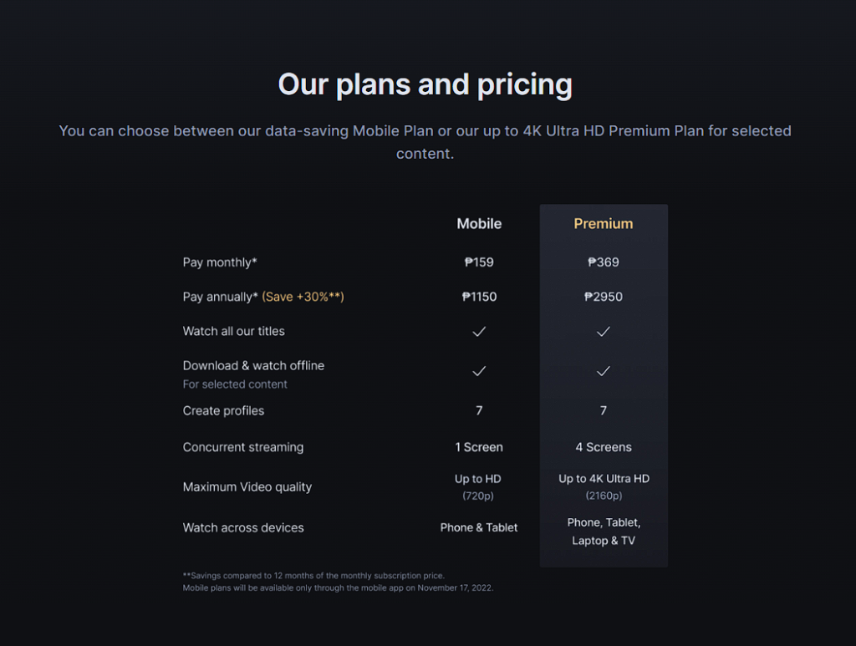
Task: Click the ₱1150 Mobile annual price
Action: 479,297
